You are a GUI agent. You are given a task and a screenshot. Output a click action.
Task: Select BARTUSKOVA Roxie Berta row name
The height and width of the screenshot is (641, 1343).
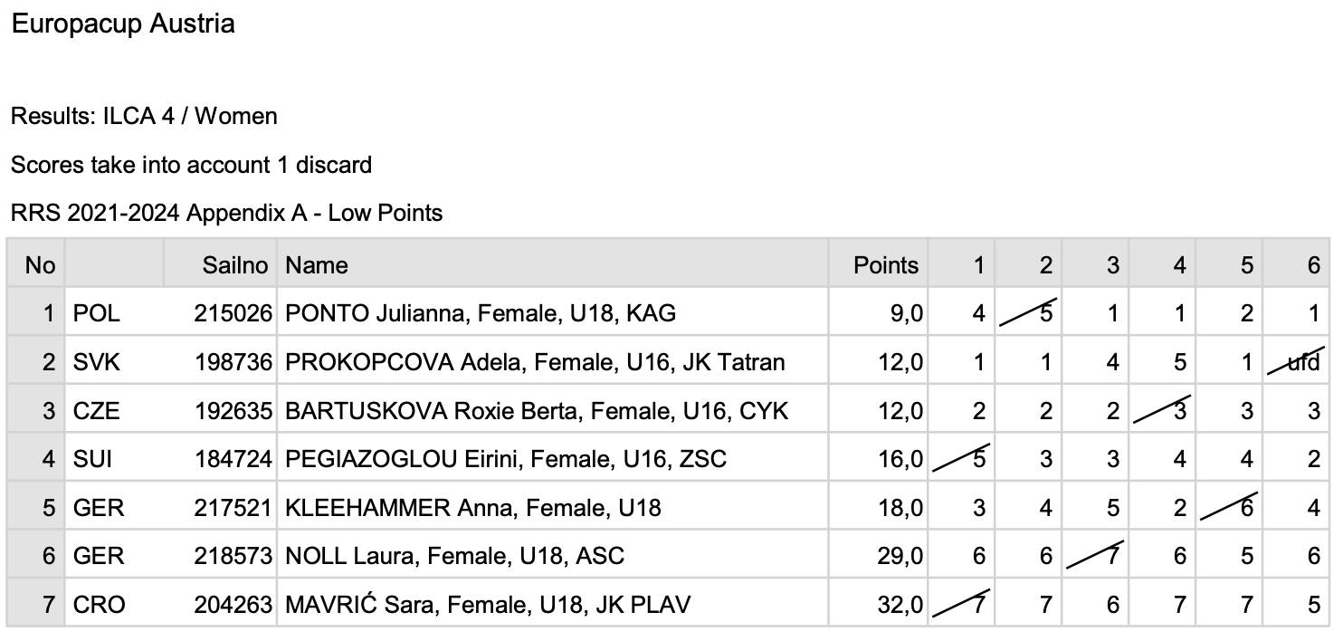(x=553, y=411)
